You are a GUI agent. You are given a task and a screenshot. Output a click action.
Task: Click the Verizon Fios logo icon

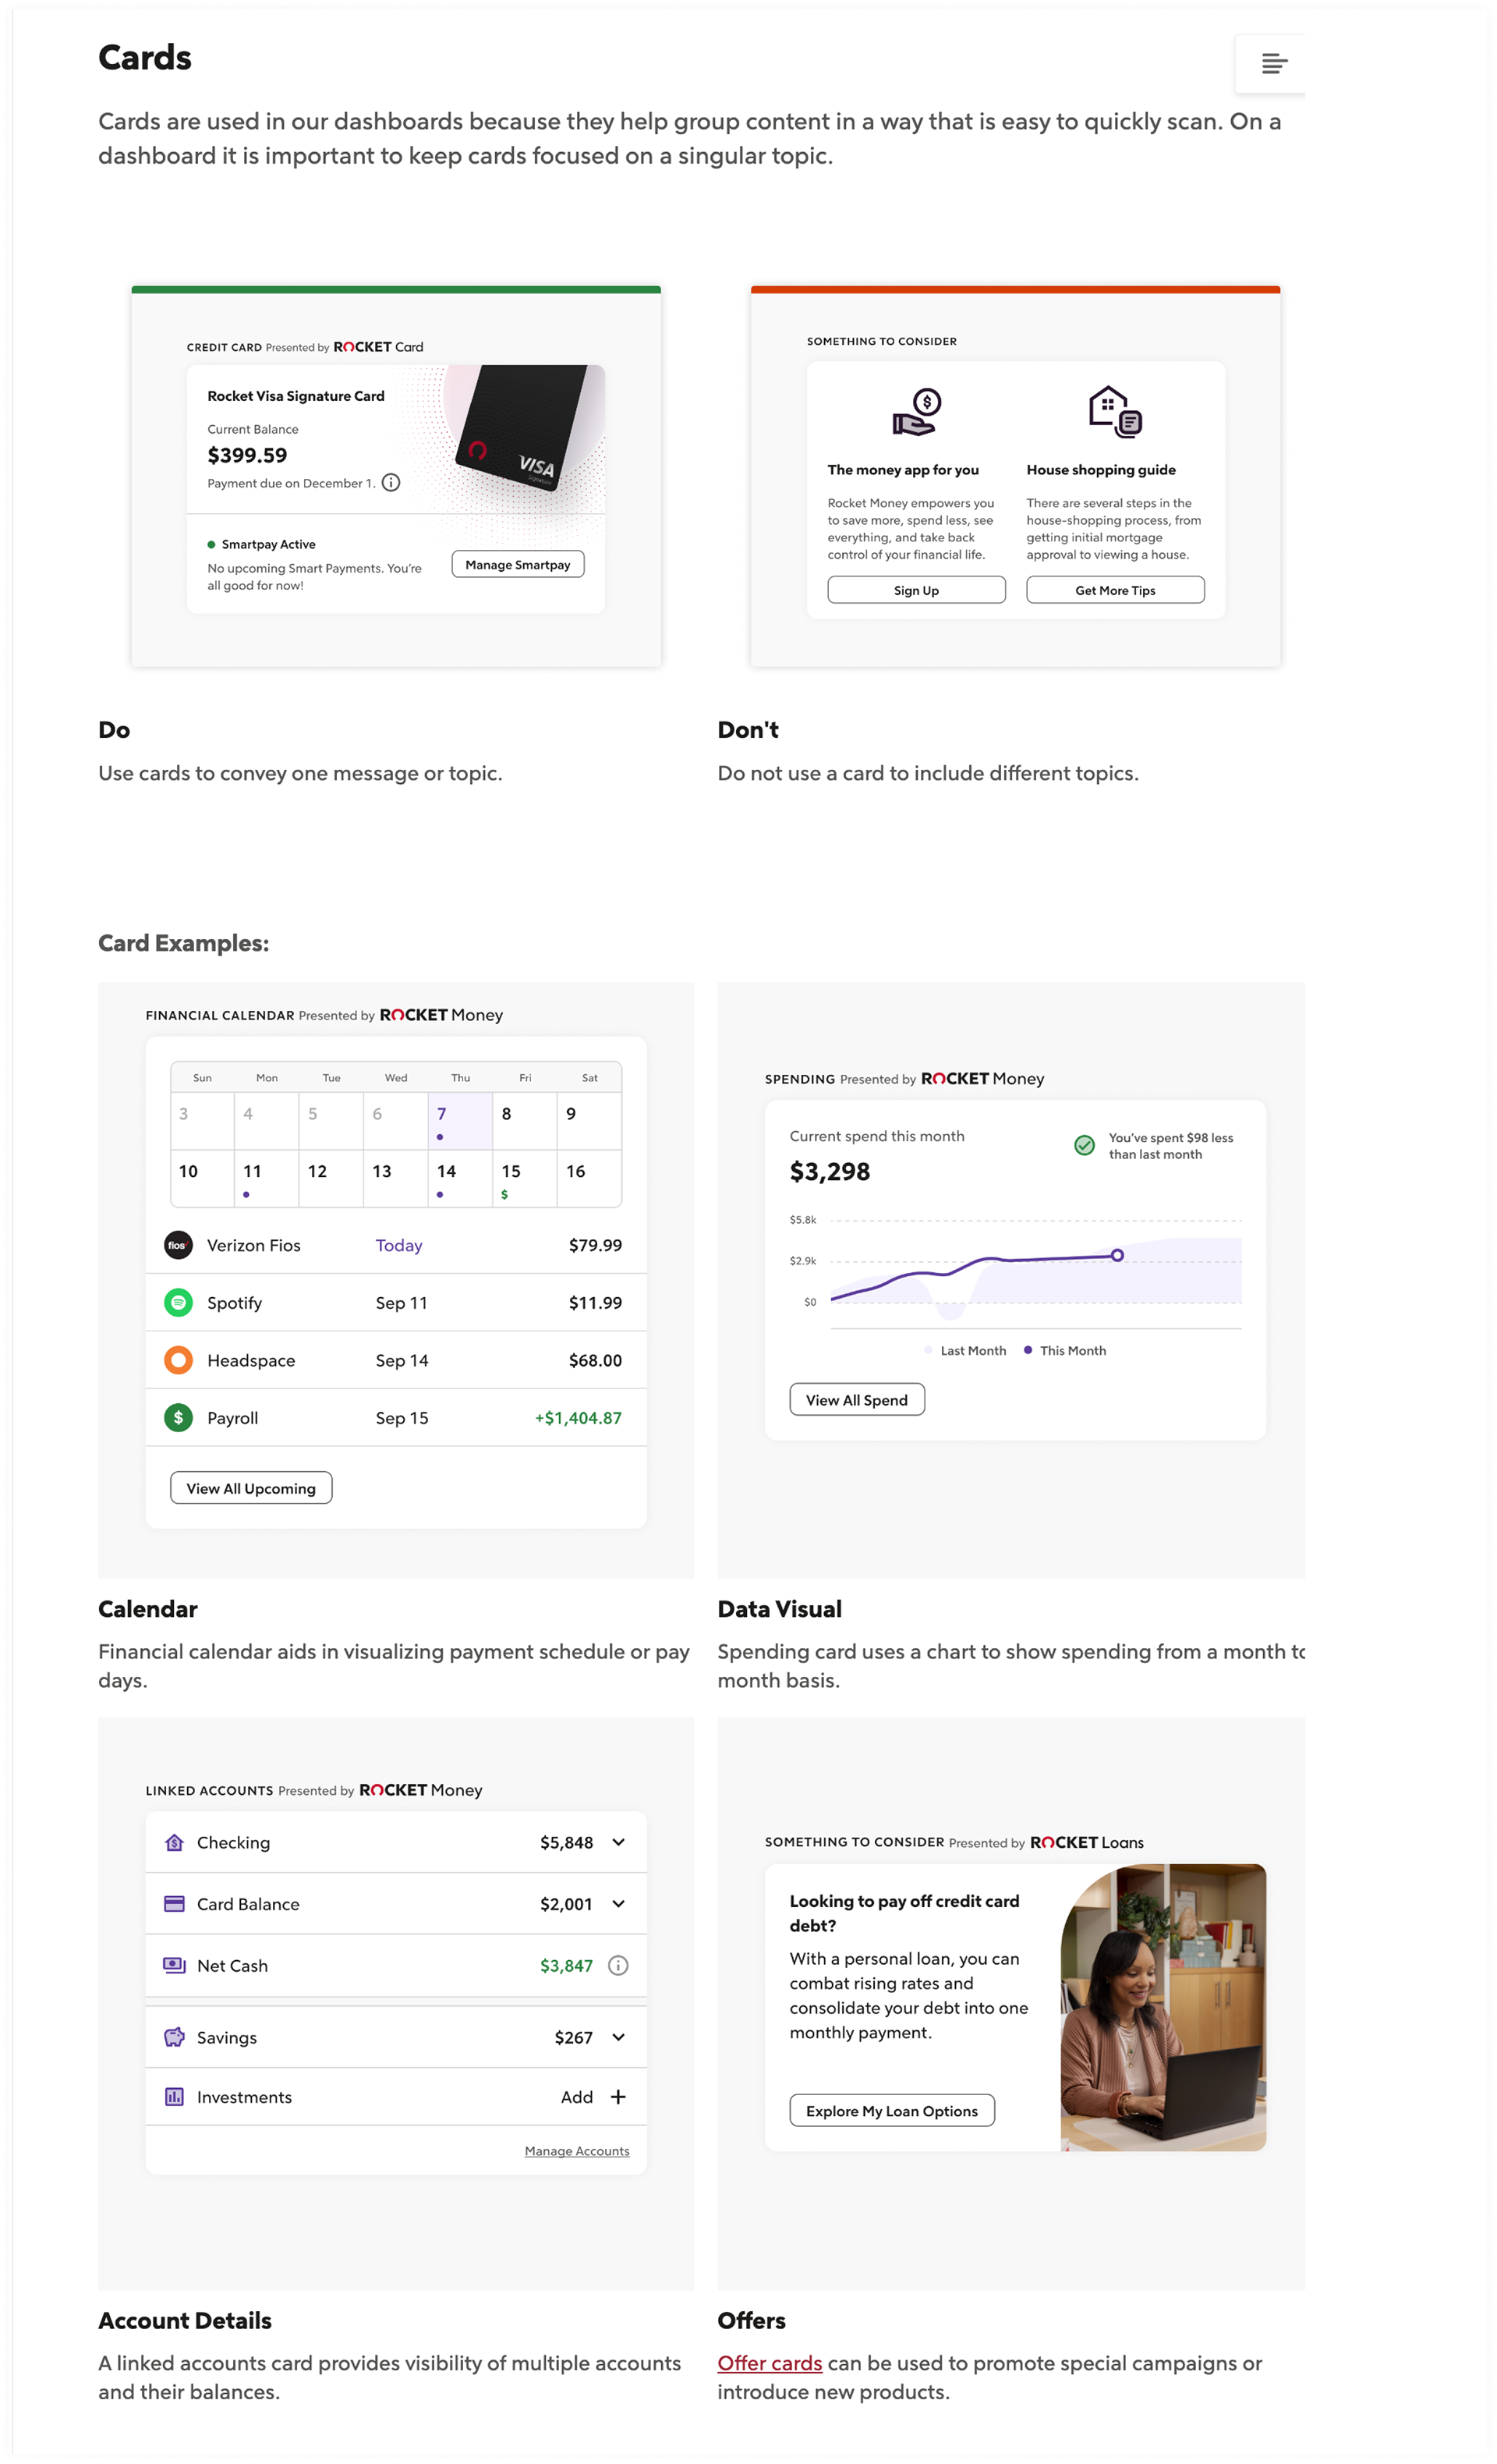(178, 1245)
